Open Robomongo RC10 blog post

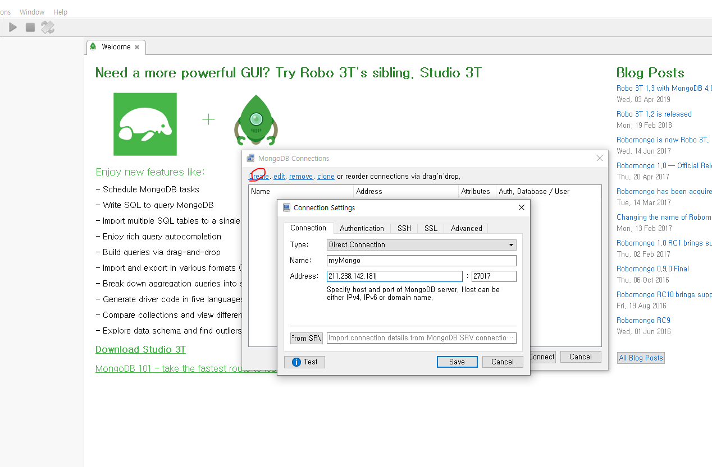(x=664, y=294)
